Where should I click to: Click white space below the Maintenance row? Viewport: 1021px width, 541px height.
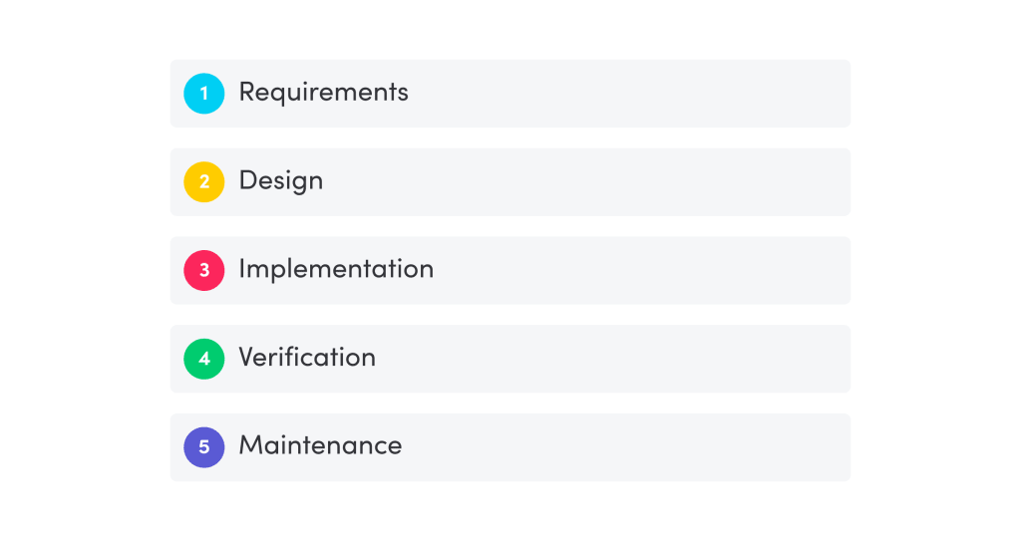coord(510,510)
